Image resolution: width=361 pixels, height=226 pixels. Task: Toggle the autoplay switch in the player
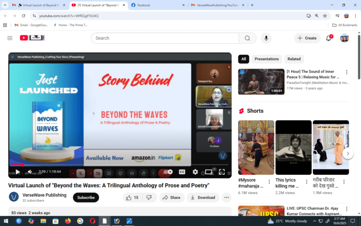(x=167, y=172)
